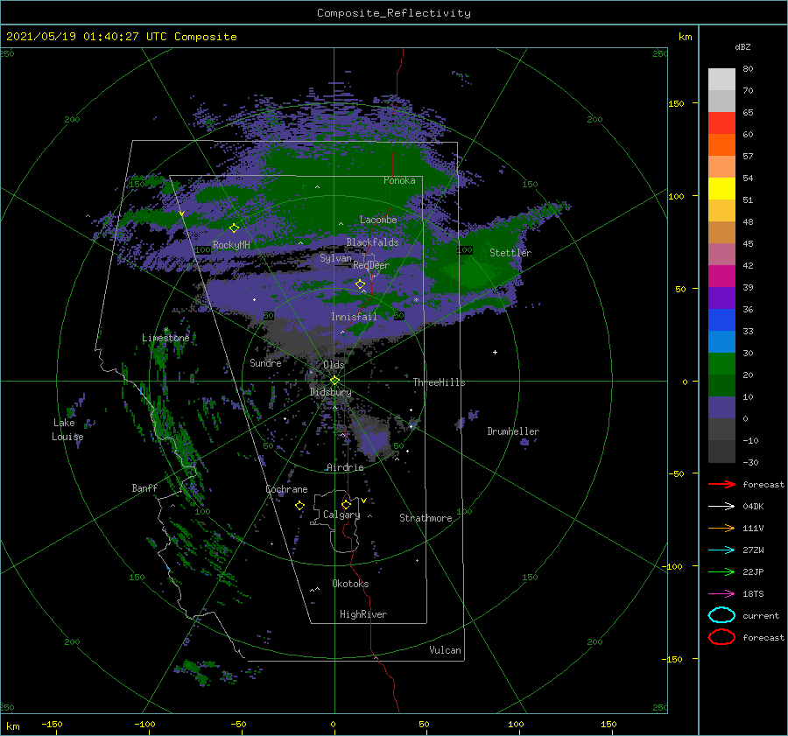Click the yellow radar-center diamond near Didsbury

pos(334,381)
